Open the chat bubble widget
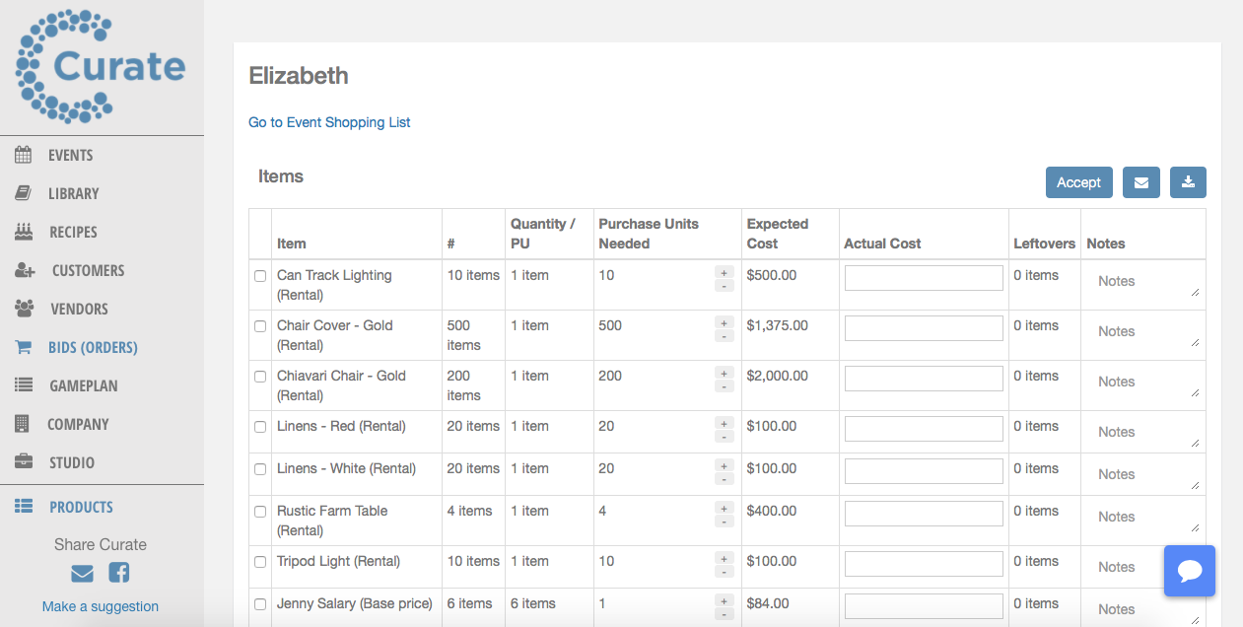This screenshot has height=627, width=1243. (1189, 571)
